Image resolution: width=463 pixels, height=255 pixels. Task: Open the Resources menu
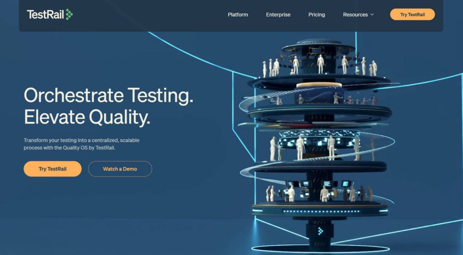pos(355,15)
